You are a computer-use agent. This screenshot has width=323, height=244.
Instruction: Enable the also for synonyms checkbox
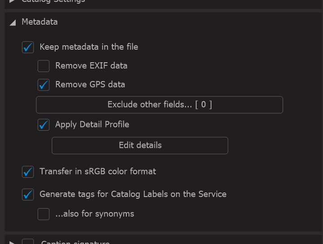(43, 214)
